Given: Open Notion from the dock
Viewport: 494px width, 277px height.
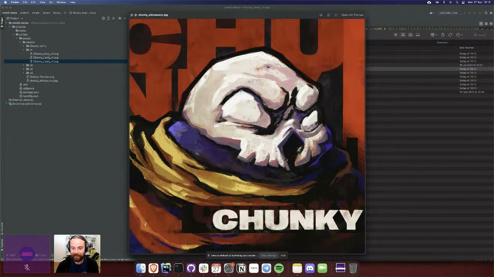Looking at the screenshot, I should [x=241, y=268].
